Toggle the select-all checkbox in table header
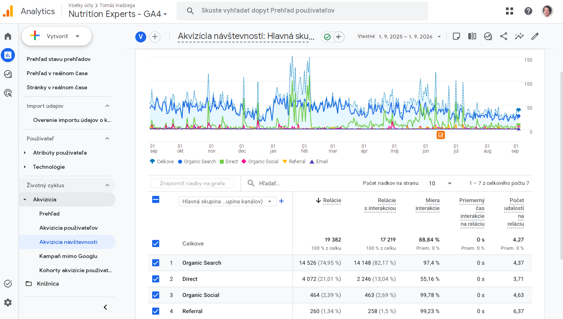Viewport: 563px width, 319px height. 156,199
